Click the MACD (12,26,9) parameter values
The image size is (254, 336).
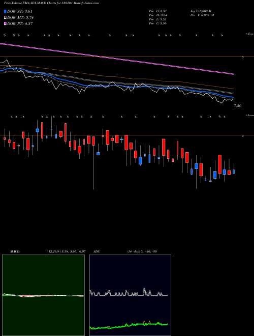click(66, 251)
